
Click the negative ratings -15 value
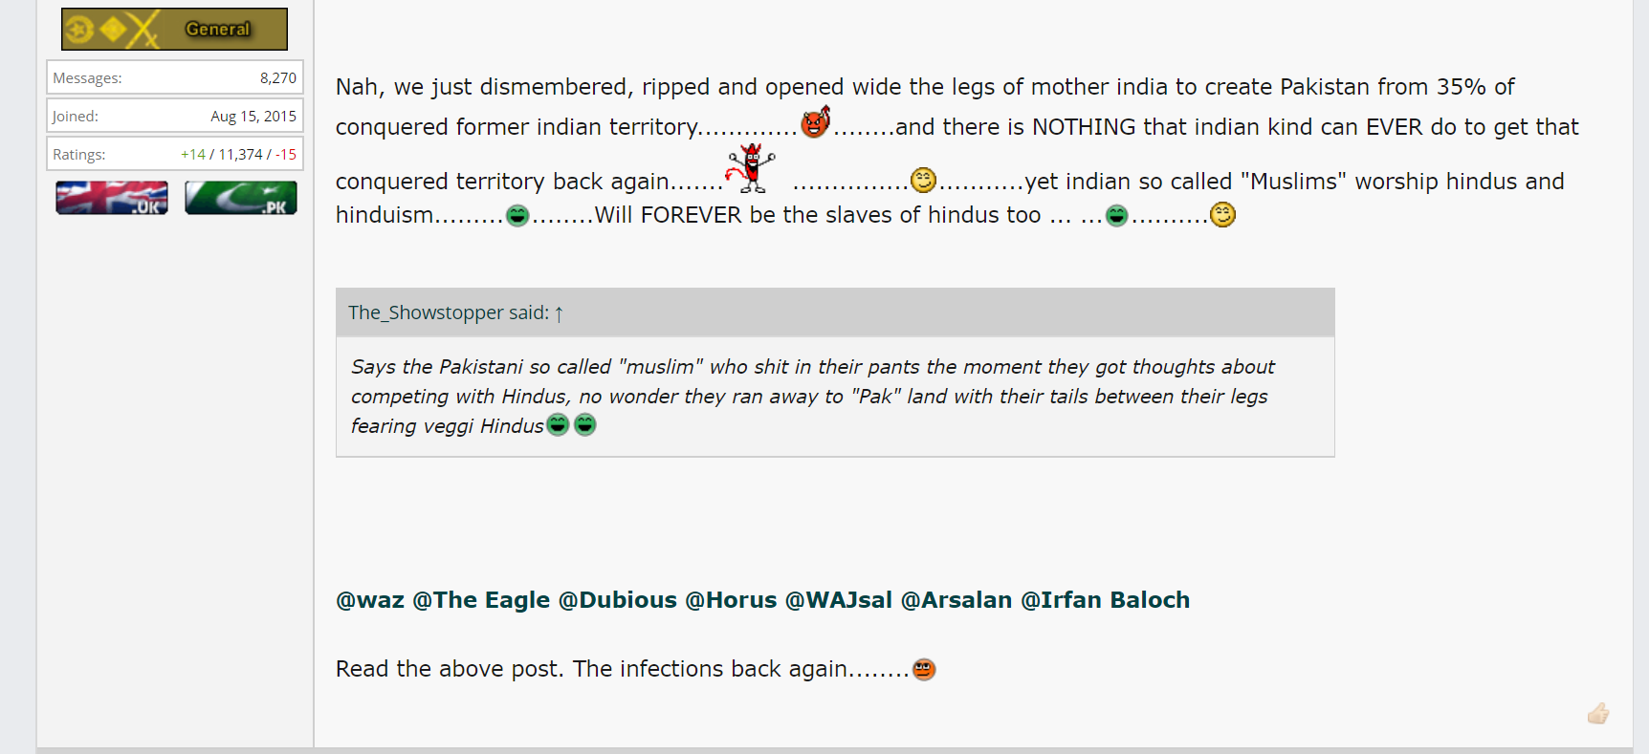(286, 154)
